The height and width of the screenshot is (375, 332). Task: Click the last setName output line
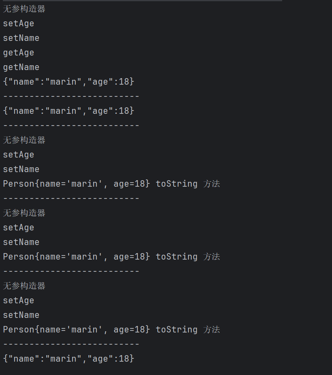(21, 315)
